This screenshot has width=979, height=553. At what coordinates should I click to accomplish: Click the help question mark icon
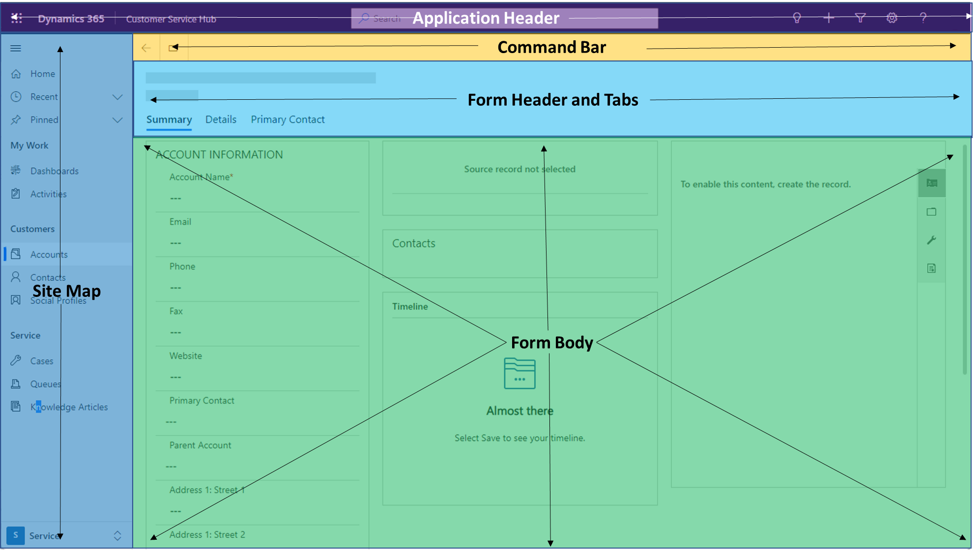923,18
